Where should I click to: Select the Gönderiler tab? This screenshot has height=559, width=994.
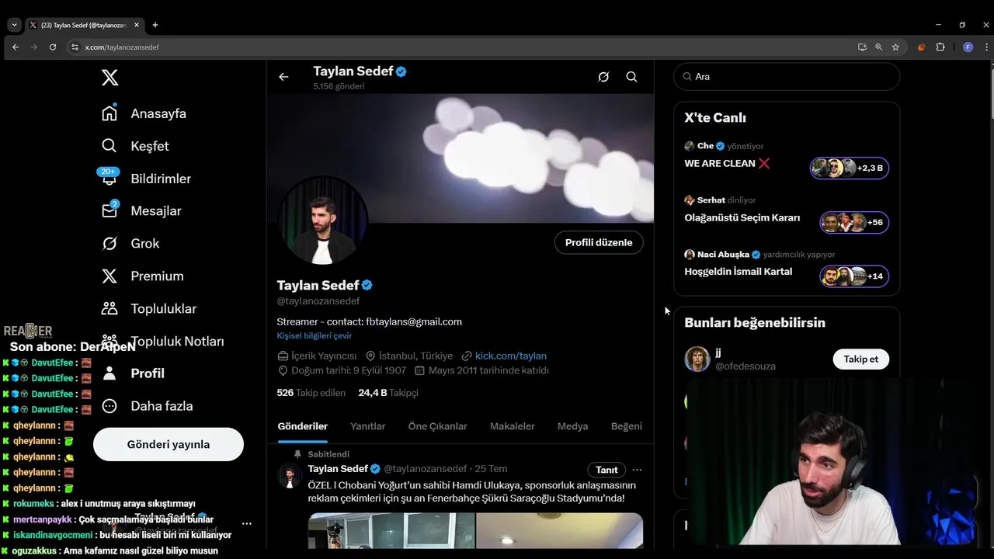(x=303, y=426)
